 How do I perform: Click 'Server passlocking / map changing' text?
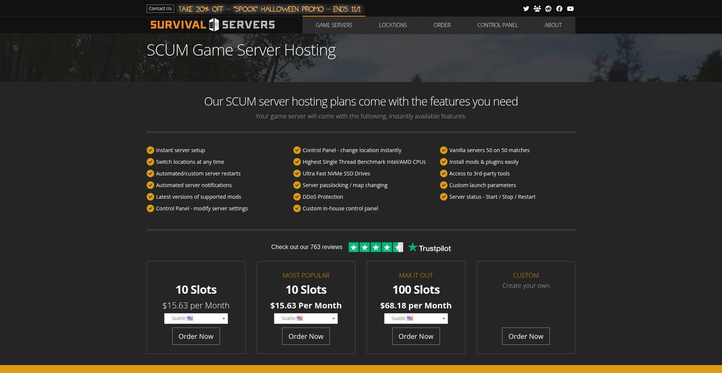pyautogui.click(x=345, y=185)
